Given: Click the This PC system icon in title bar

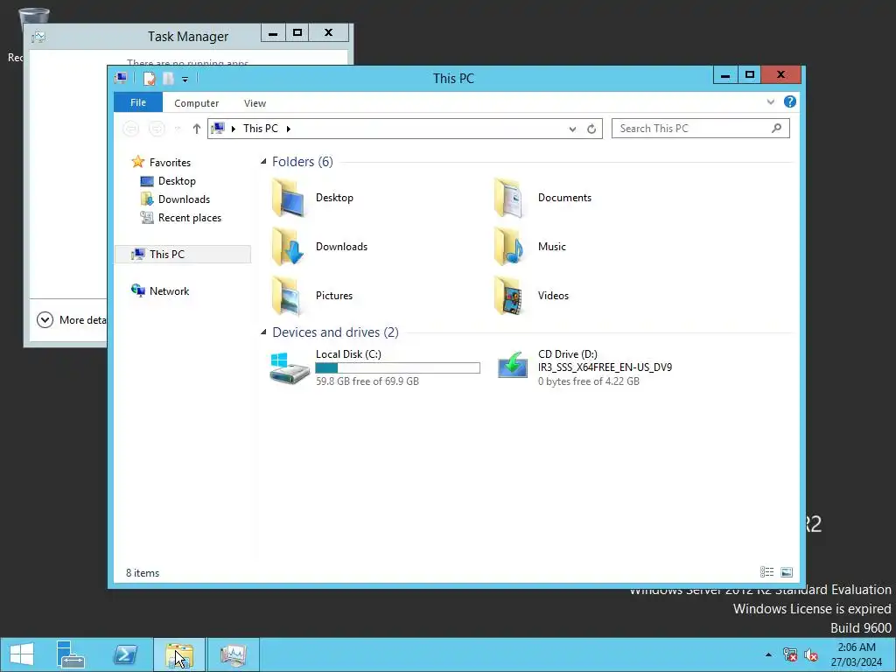Looking at the screenshot, I should pyautogui.click(x=121, y=78).
